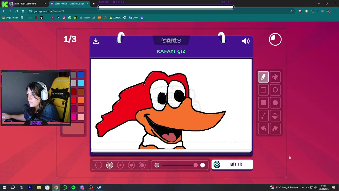
Task: Pick the light pink color swatch
Action: point(81,117)
